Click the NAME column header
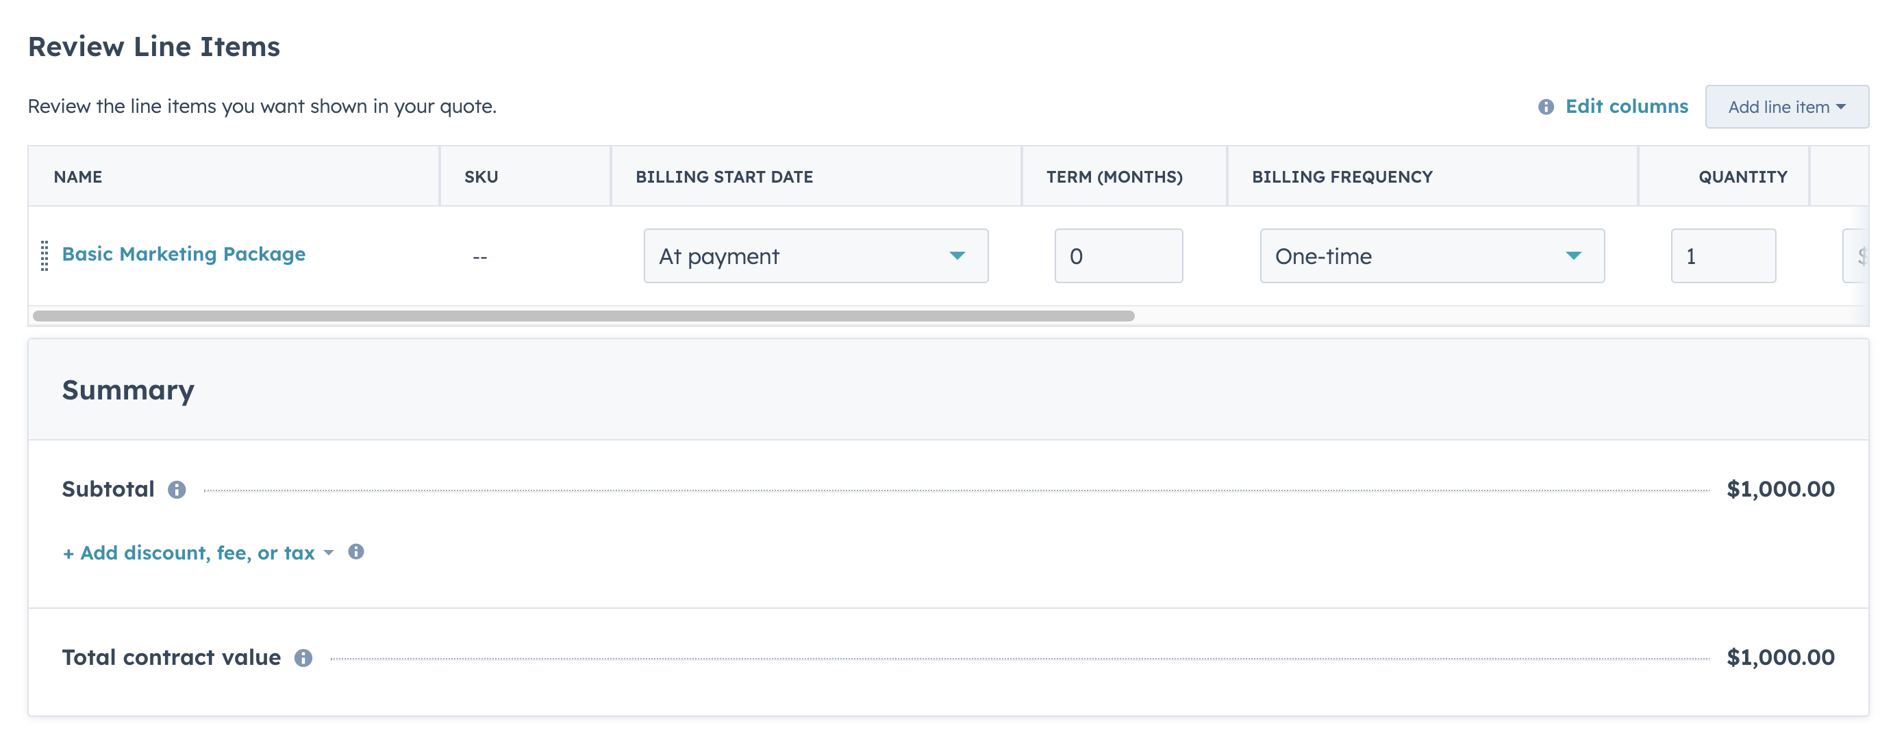Screen dimensions: 1893x736 (78, 177)
